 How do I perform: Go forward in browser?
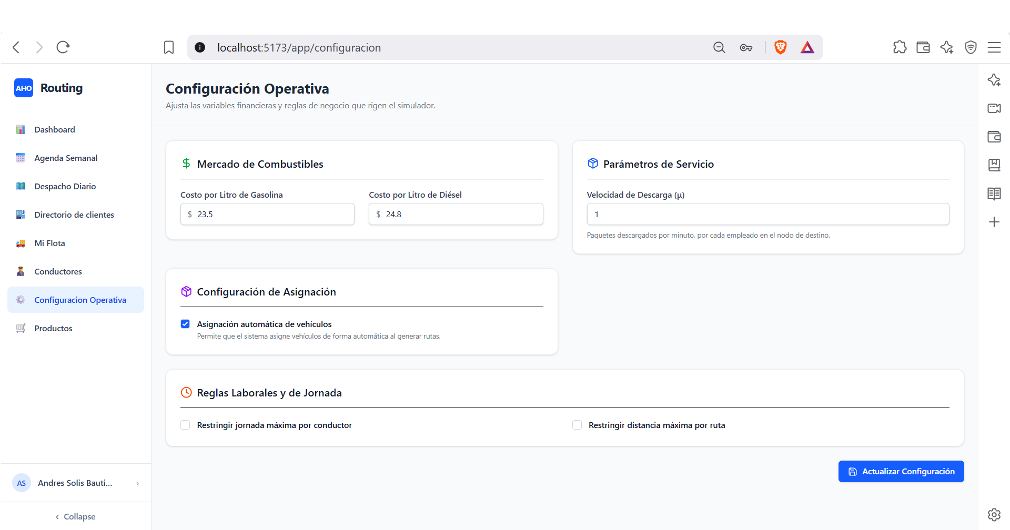[x=39, y=47]
